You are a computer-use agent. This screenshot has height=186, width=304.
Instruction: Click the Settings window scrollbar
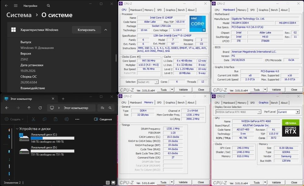pyautogui.click(x=116, y=58)
